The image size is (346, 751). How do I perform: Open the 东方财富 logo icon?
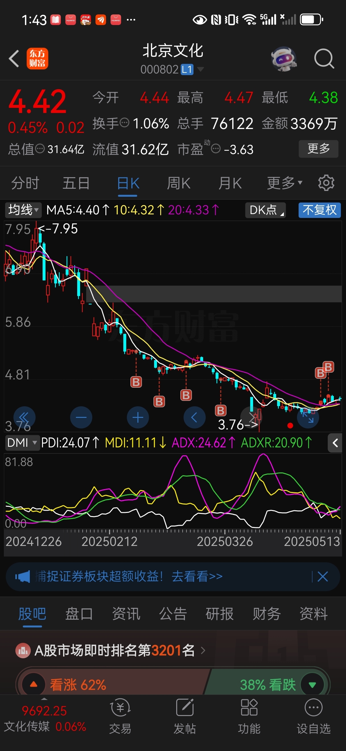tap(37, 59)
